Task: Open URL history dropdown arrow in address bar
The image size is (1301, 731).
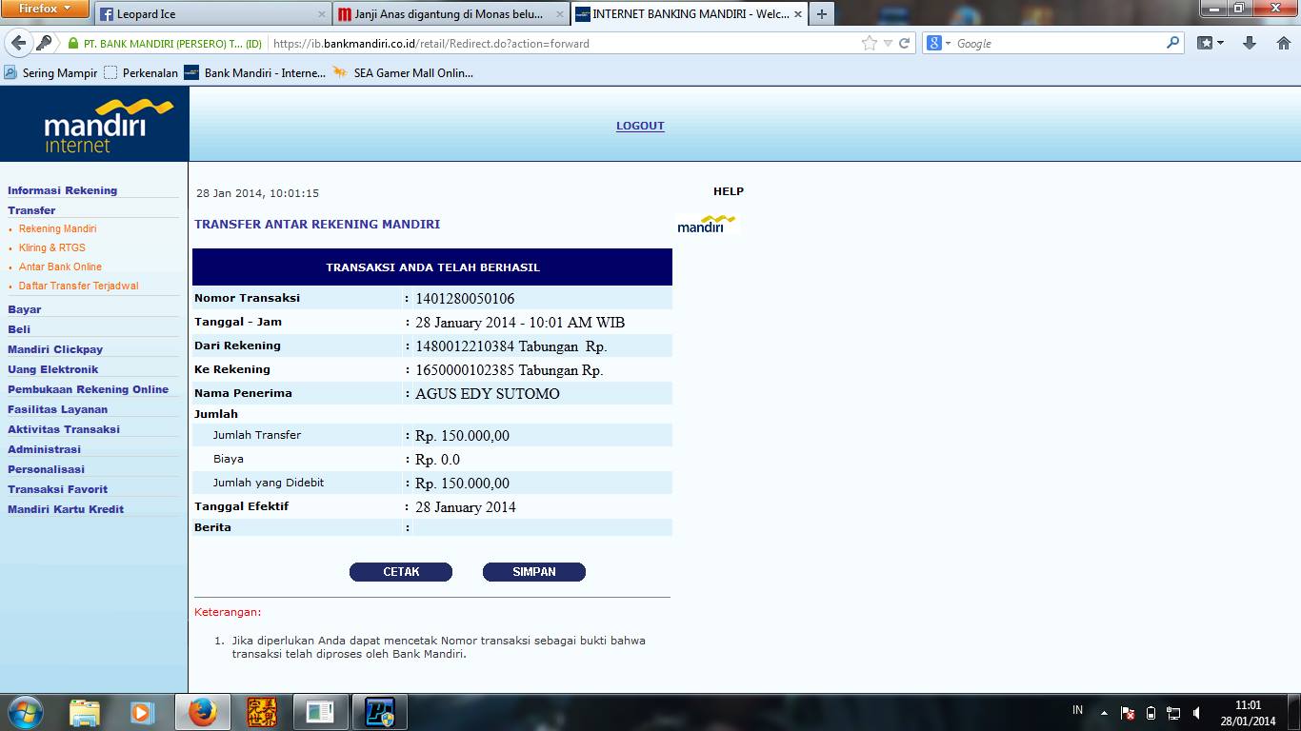Action: pyautogui.click(x=888, y=44)
